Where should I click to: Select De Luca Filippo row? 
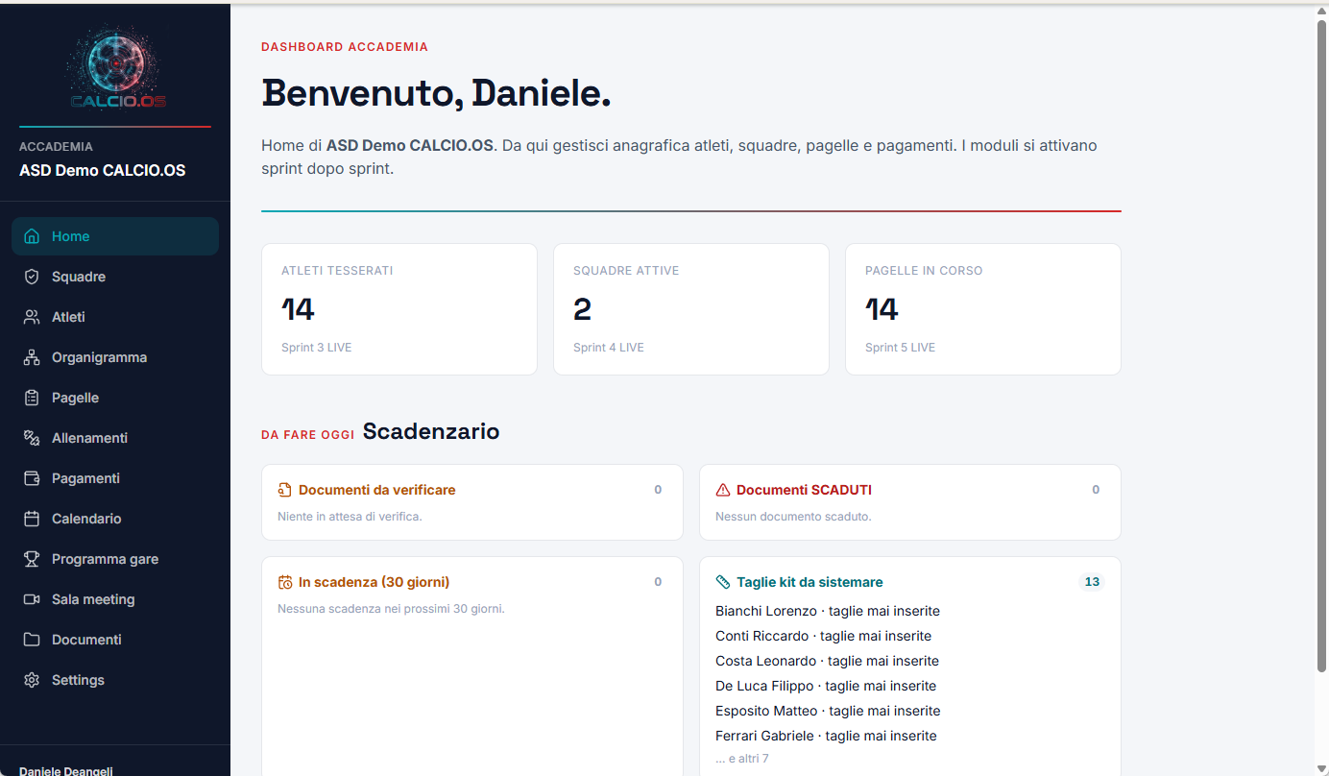(x=826, y=686)
